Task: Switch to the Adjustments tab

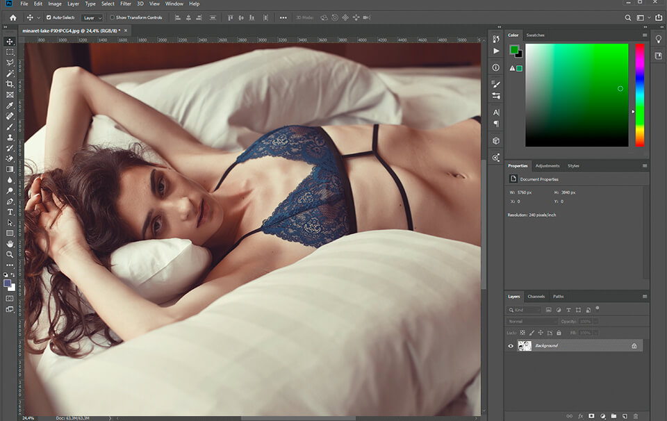Action: pos(547,166)
